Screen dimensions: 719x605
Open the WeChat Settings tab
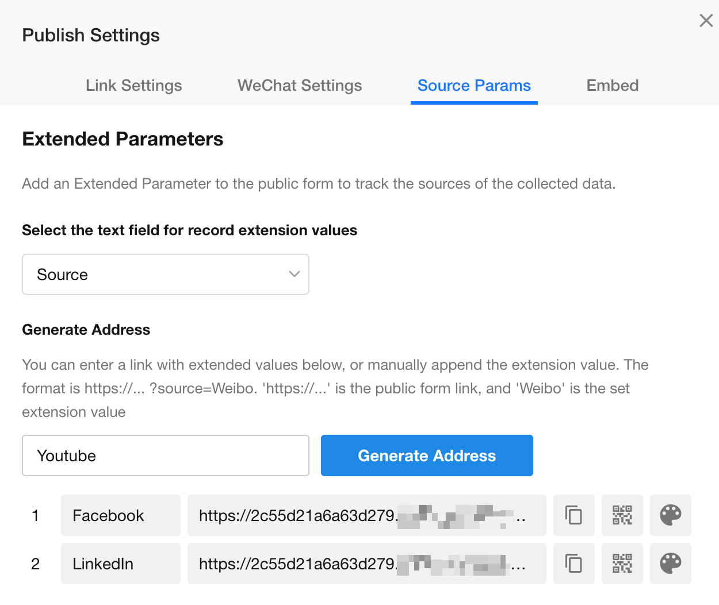coord(300,86)
